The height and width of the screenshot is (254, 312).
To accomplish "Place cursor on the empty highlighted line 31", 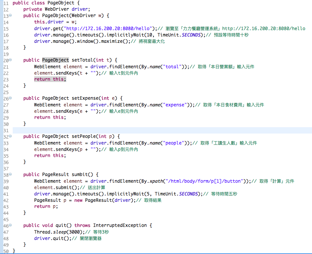I will (x=161, y=130).
